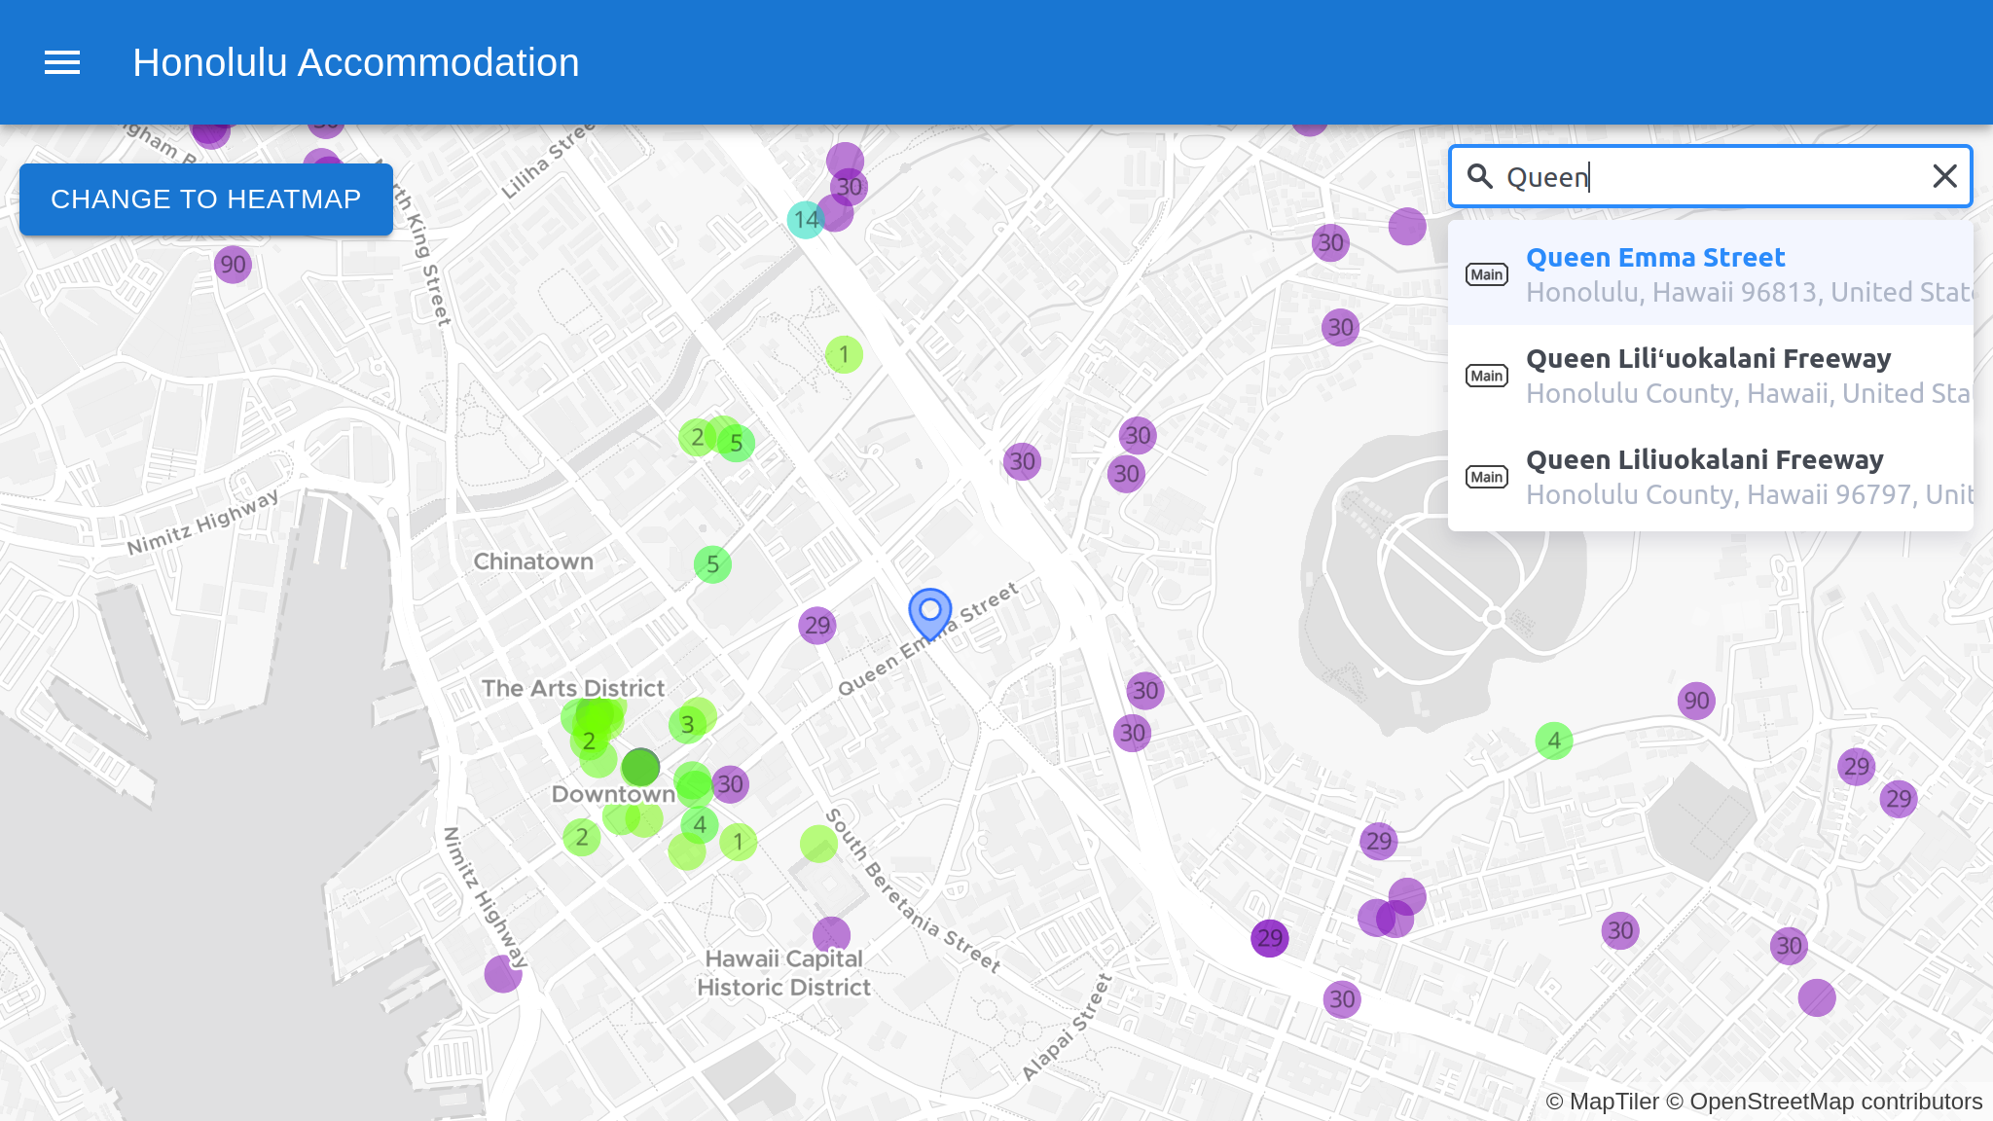The width and height of the screenshot is (1993, 1121).
Task: Click the Honolulu Accommodation title
Action: click(x=355, y=63)
